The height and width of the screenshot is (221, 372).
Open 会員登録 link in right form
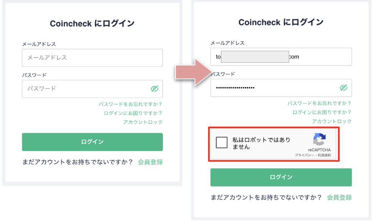pos(339,197)
